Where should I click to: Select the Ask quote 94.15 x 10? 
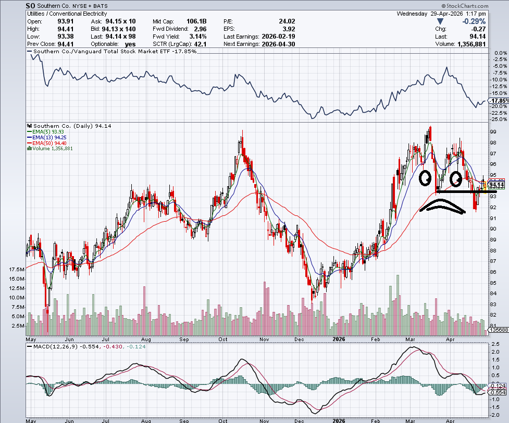[120, 21]
